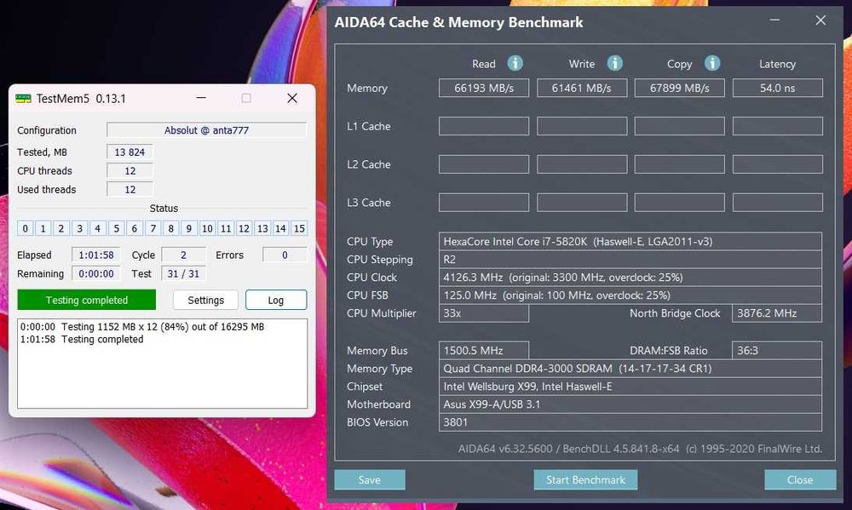This screenshot has height=510, width=852.
Task: Minimize the TestMem5 window
Action: [x=201, y=98]
